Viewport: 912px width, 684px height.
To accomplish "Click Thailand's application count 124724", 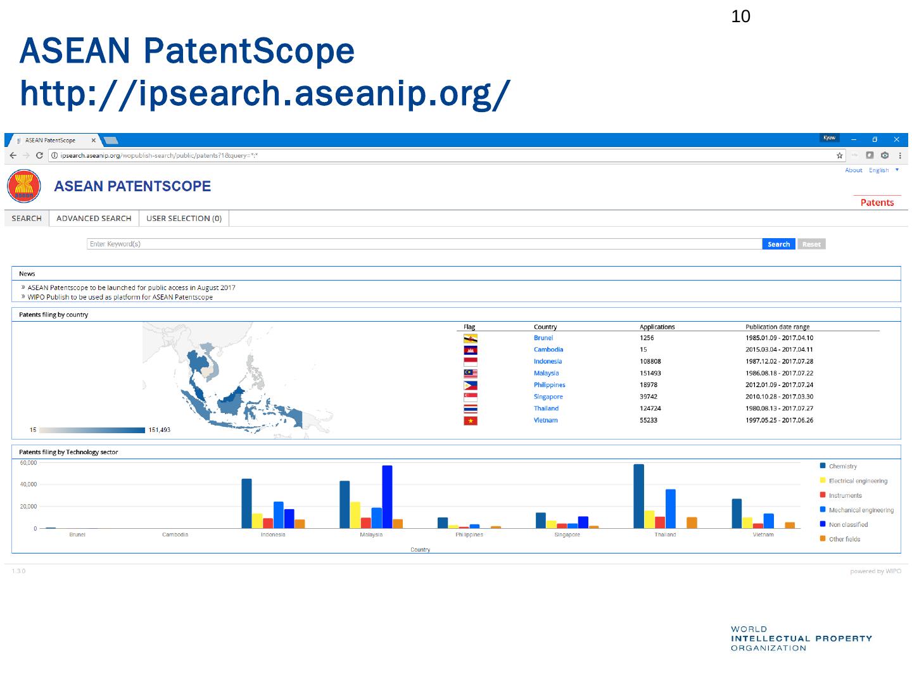I will [x=650, y=408].
